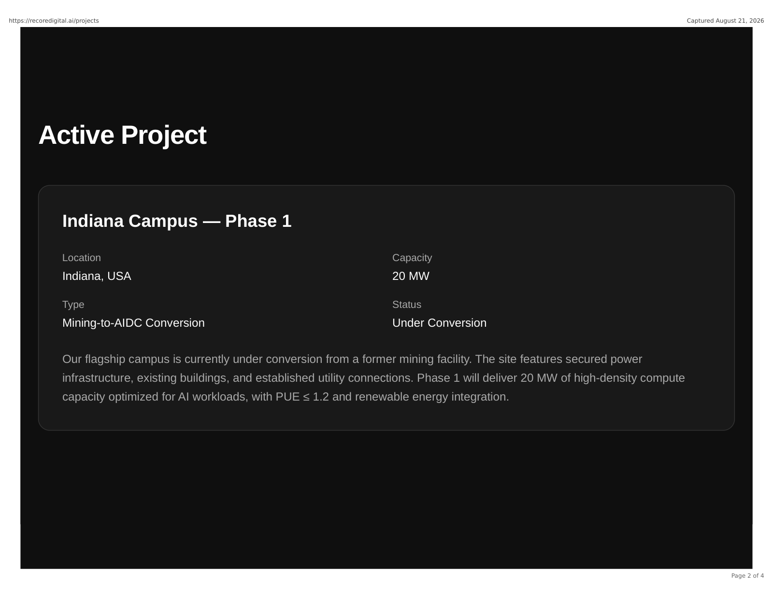
Task: Click the word Project in the heading
Action: [x=164, y=135]
